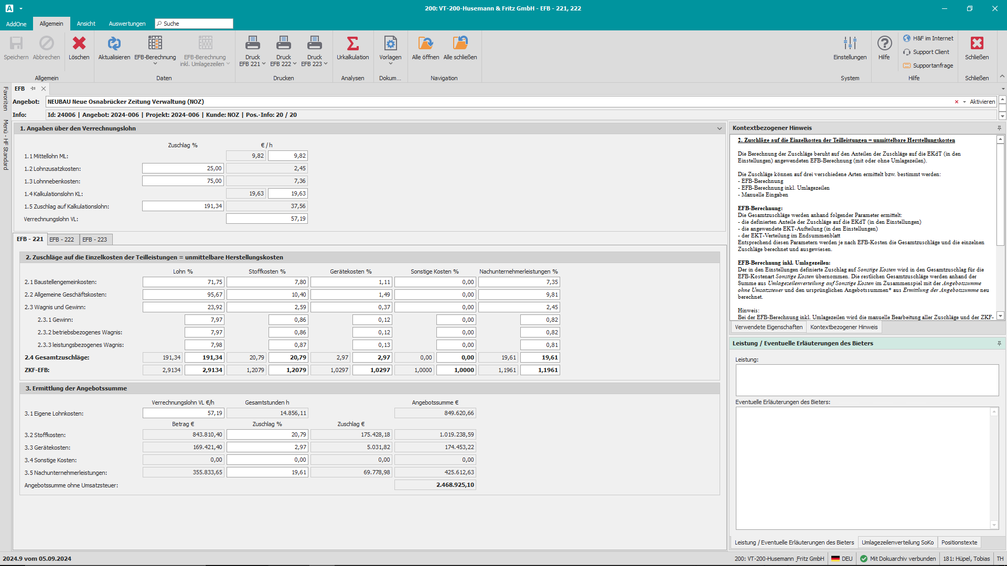Pin the Kontextbezogener Hinweis panel

point(999,128)
